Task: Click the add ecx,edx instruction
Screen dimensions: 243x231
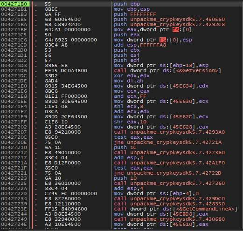Action: [x=132, y=111]
